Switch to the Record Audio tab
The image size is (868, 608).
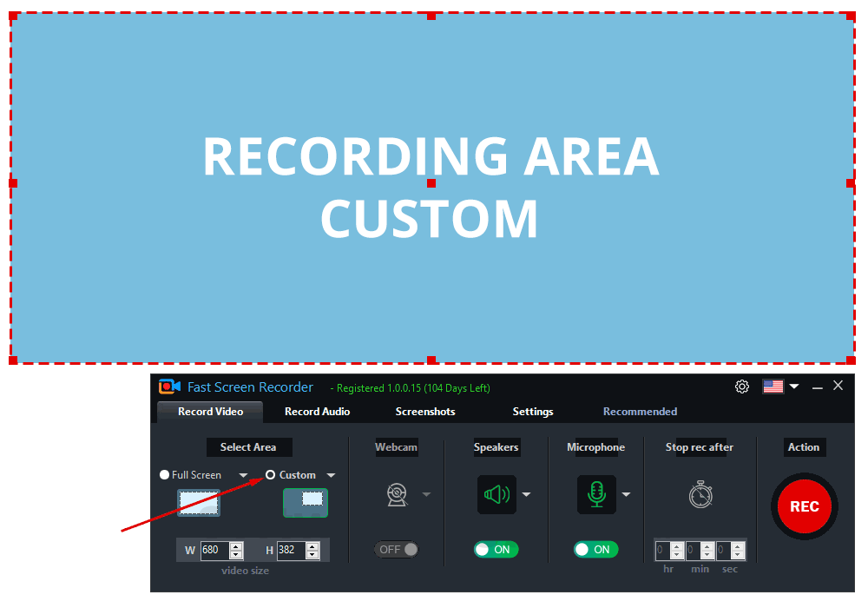point(317,411)
